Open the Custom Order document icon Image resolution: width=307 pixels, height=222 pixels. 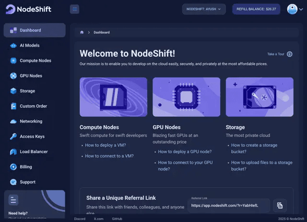[13, 106]
